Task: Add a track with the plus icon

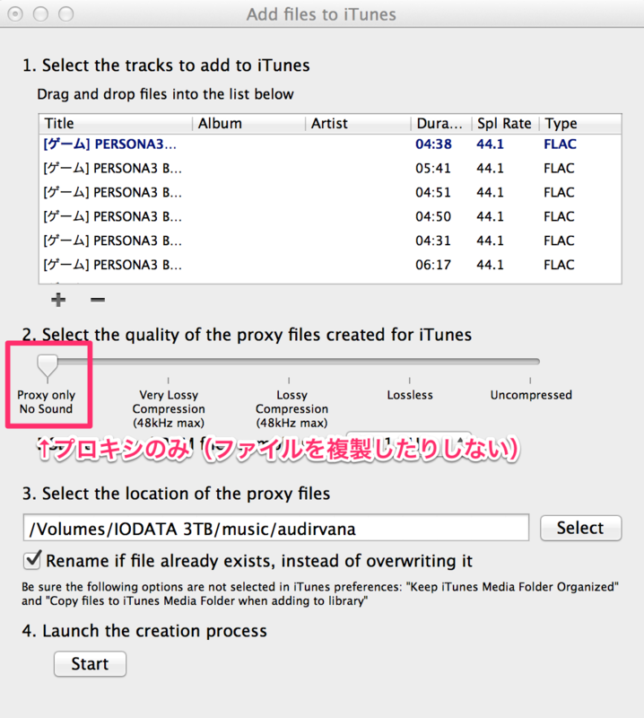Action: pos(58,300)
